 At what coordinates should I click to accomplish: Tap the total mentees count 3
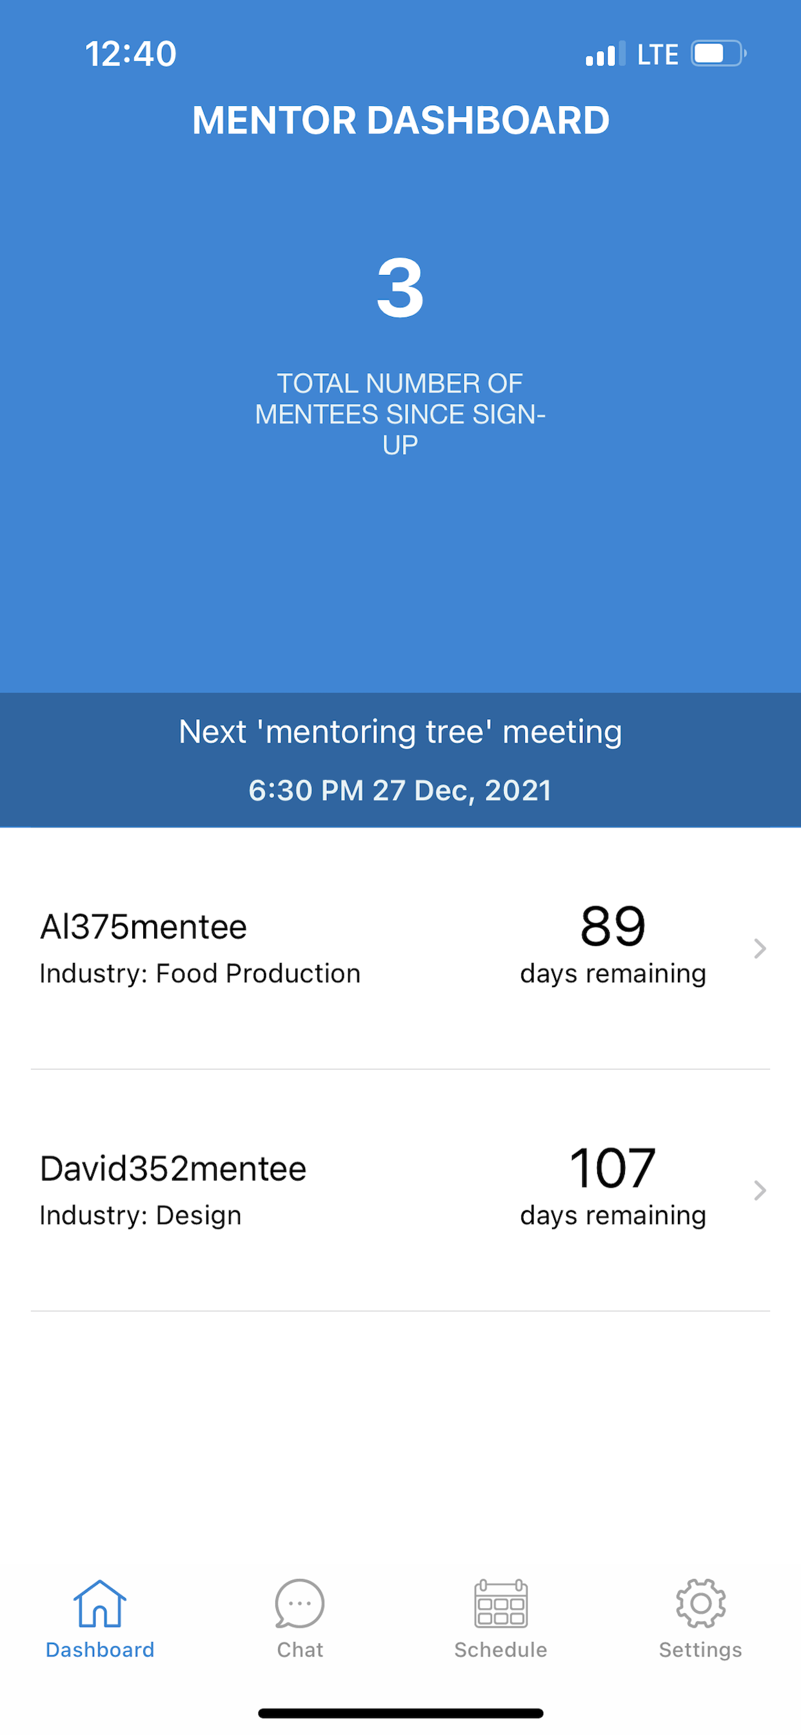pos(400,289)
